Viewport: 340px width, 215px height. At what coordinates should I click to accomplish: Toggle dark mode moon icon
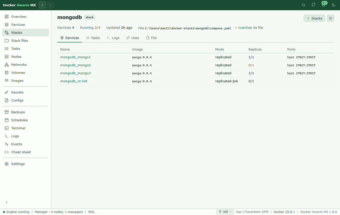(x=333, y=5)
